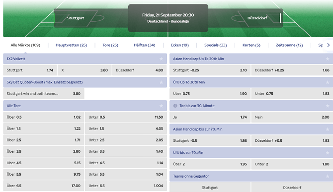Switch to Zeitspanne (12) tab
333x192 pixels.
[x=289, y=45]
